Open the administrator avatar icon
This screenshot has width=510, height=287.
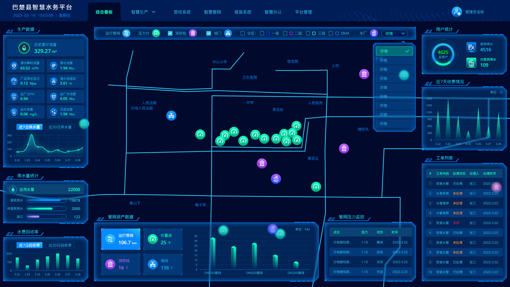pos(457,12)
